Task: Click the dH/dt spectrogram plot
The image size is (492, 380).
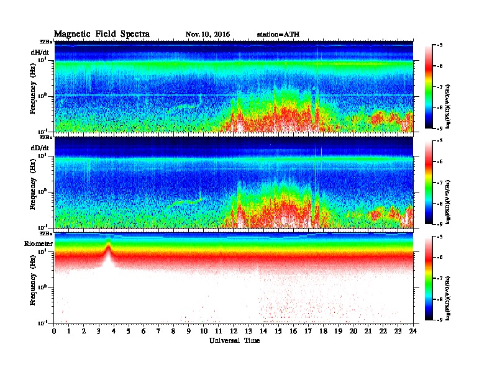Action: click(x=234, y=86)
